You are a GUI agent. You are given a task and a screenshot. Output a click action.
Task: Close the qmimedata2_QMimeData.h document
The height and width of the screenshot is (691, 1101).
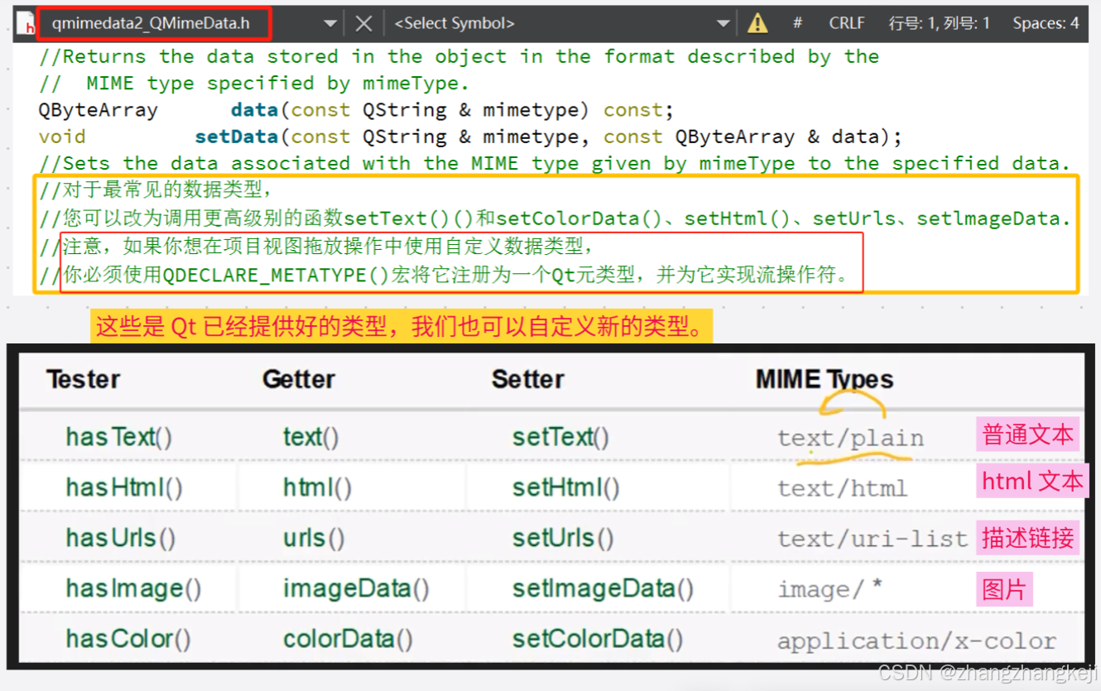click(x=363, y=24)
